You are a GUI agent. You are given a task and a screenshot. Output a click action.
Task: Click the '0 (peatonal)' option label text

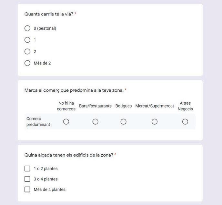[45, 28]
